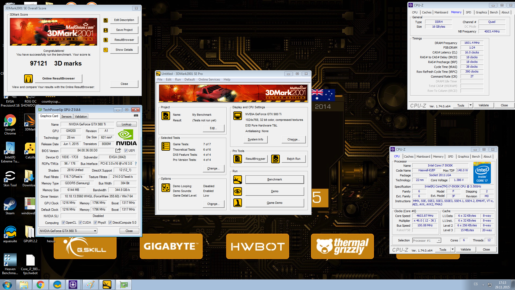The width and height of the screenshot is (515, 290).
Task: Click the Game Demo joystick icon
Action: click(x=238, y=203)
